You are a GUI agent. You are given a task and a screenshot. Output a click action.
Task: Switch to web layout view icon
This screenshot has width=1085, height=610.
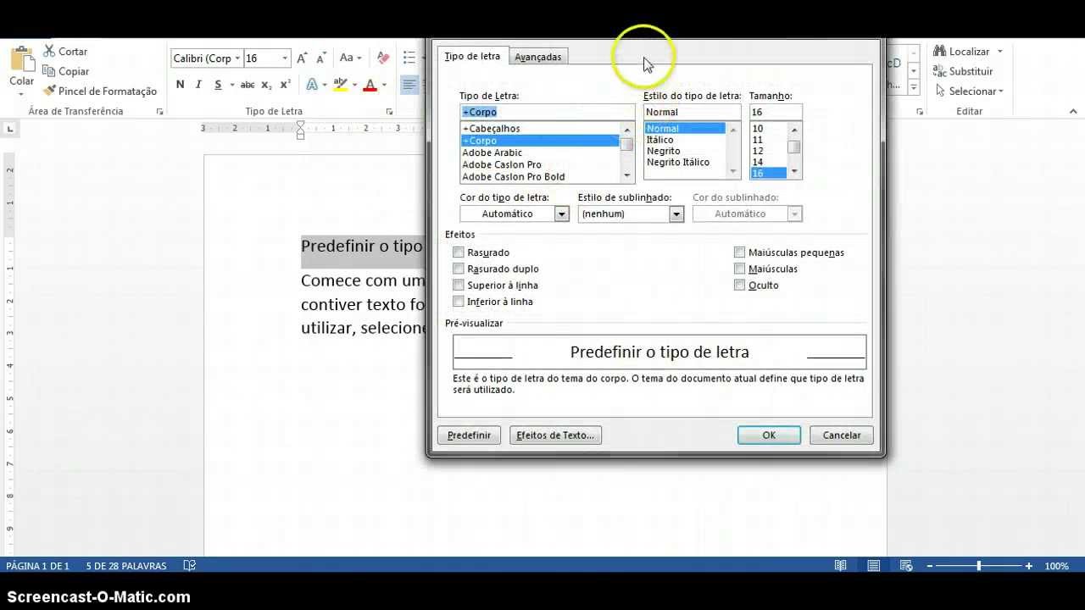pyautogui.click(x=905, y=566)
